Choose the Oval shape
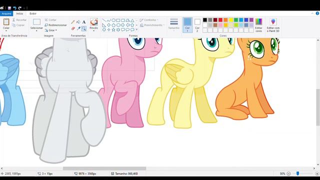This screenshot has height=180, width=320. tap(113, 20)
